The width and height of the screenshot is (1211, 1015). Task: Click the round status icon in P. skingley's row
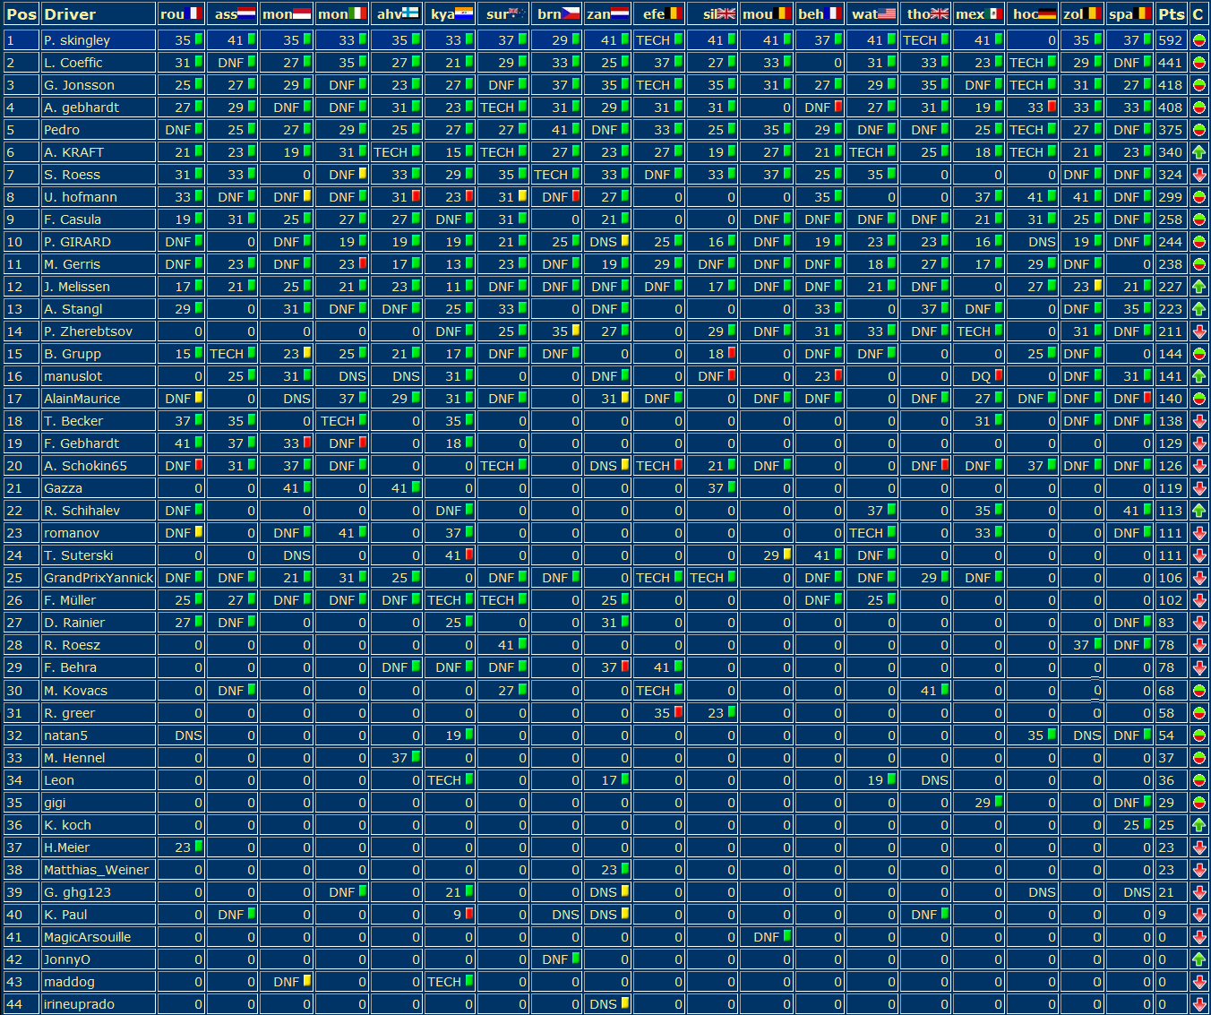(x=1198, y=40)
